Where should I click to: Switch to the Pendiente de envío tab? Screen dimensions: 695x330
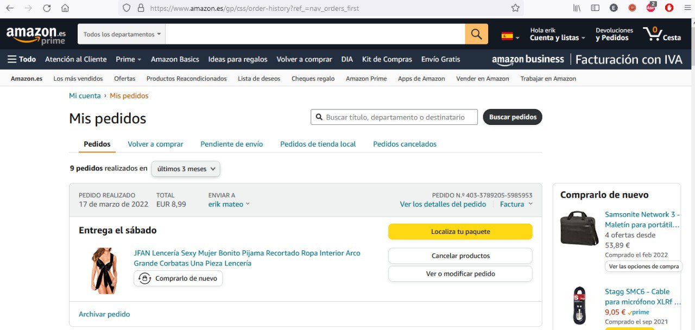pos(231,144)
